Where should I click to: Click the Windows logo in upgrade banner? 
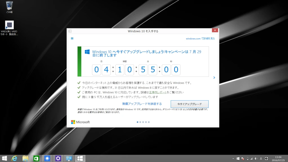click(87, 52)
